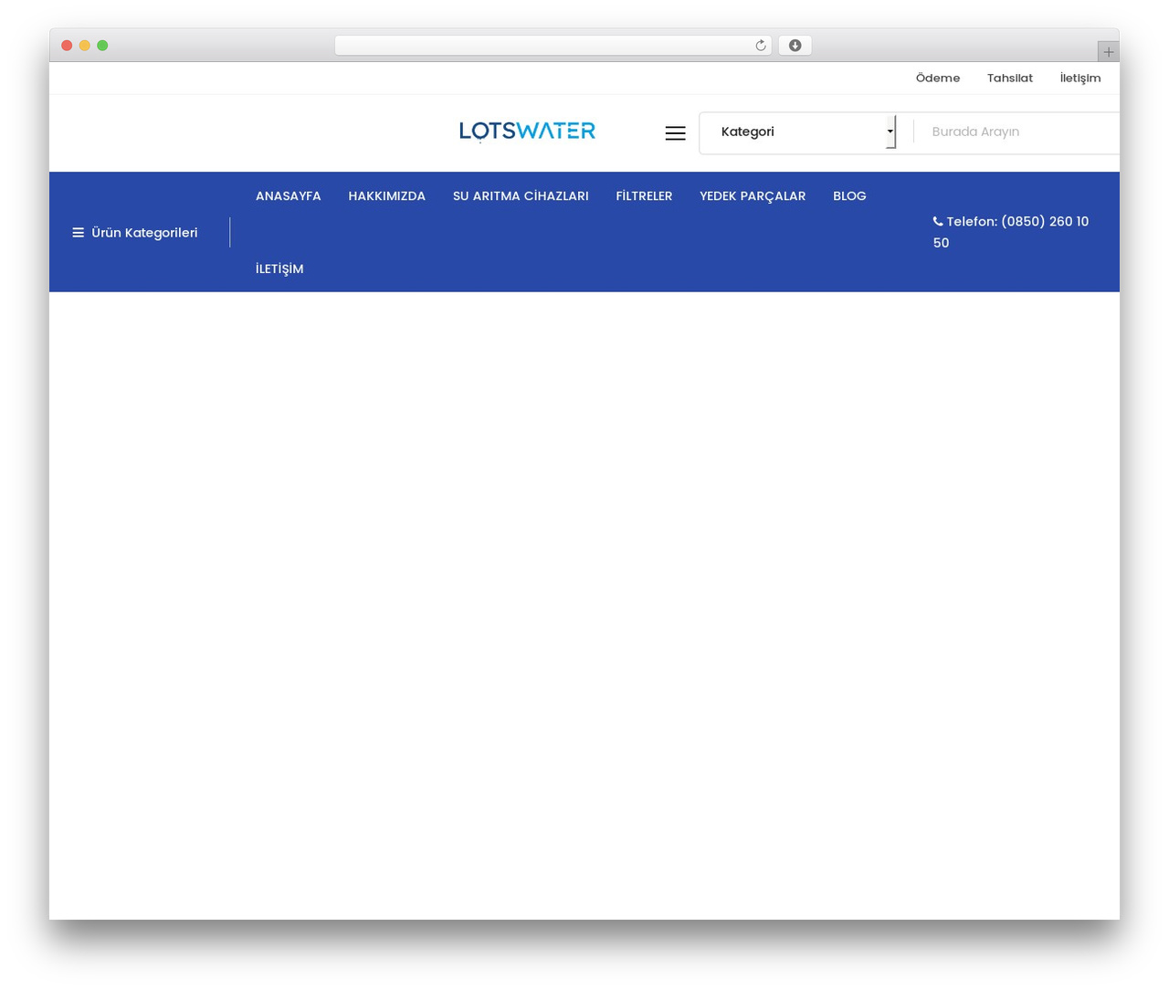Screen dimensions: 1169x990
Task: Click İletişim in the top bar
Action: (1080, 79)
